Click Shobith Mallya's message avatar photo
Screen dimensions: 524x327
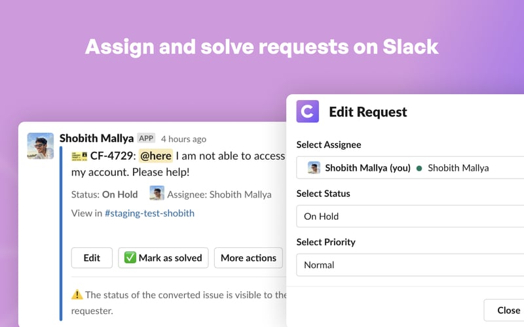(41, 146)
